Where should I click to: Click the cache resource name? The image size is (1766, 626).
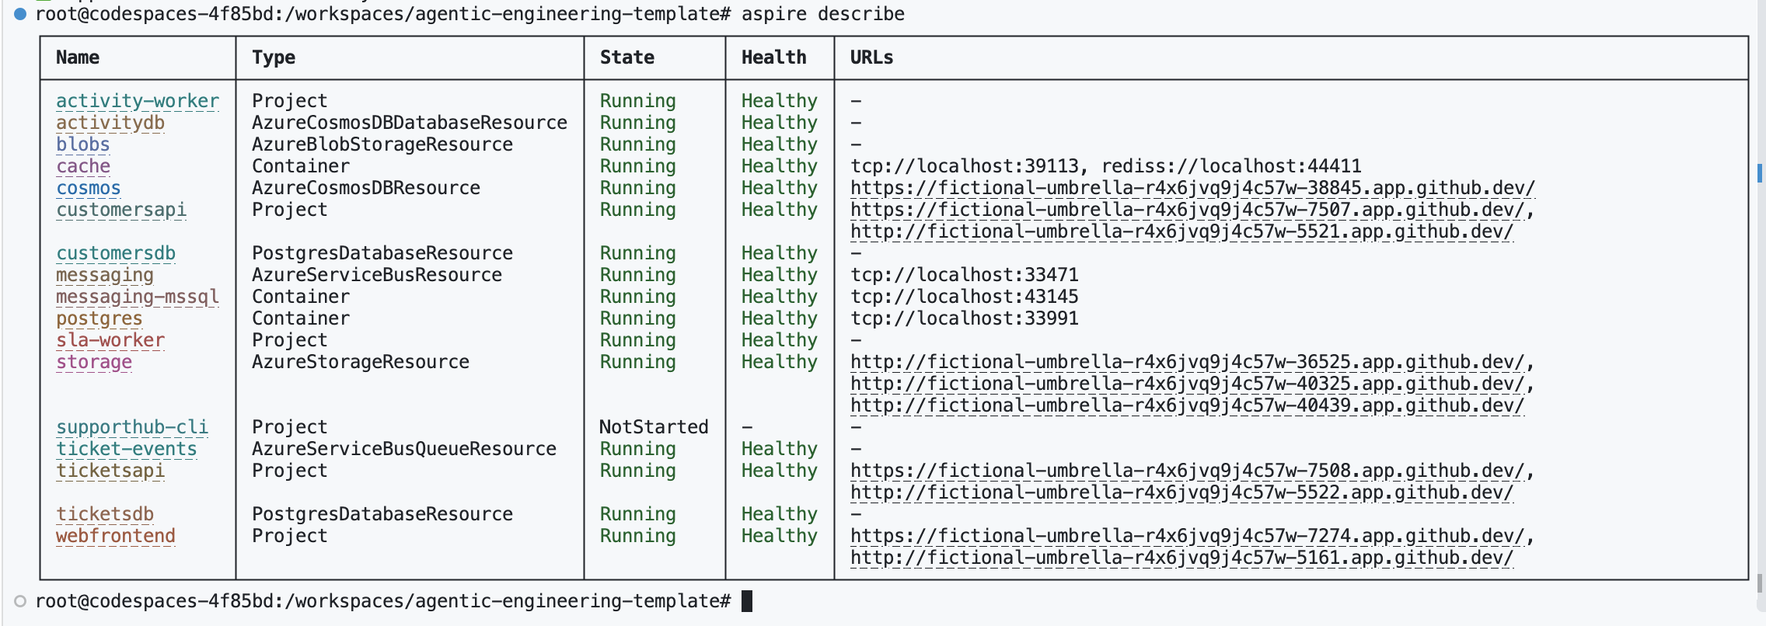click(83, 166)
